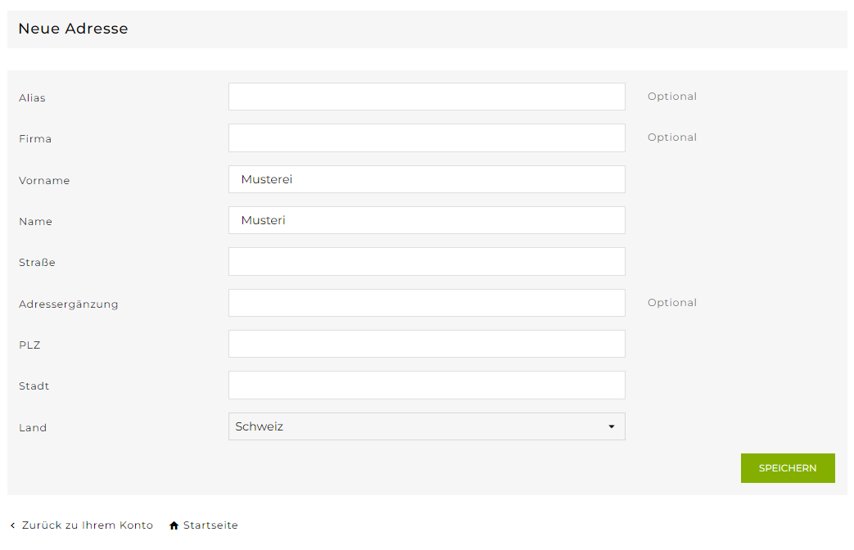
Task: Open the Startseite link
Action: click(x=210, y=525)
